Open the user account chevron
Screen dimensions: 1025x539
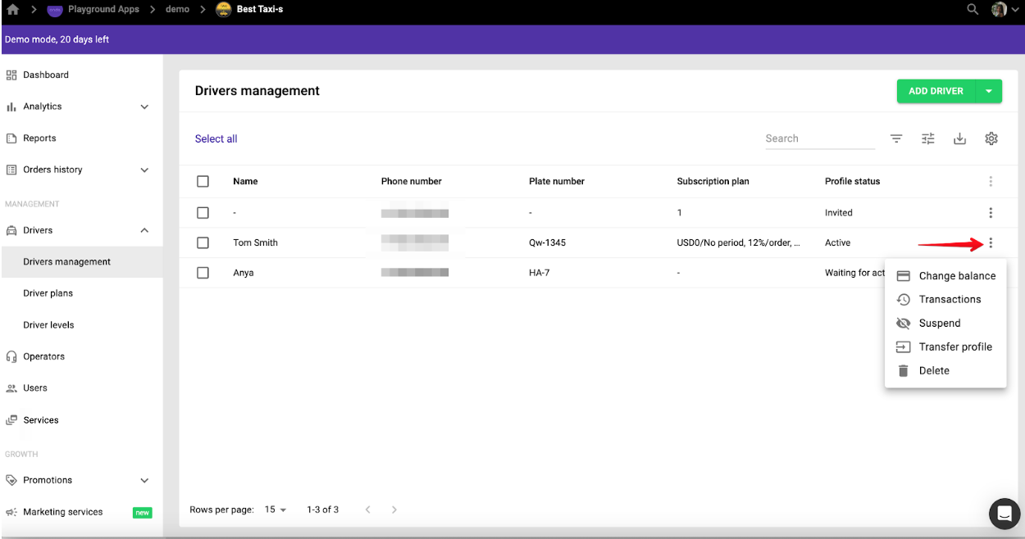(1015, 10)
